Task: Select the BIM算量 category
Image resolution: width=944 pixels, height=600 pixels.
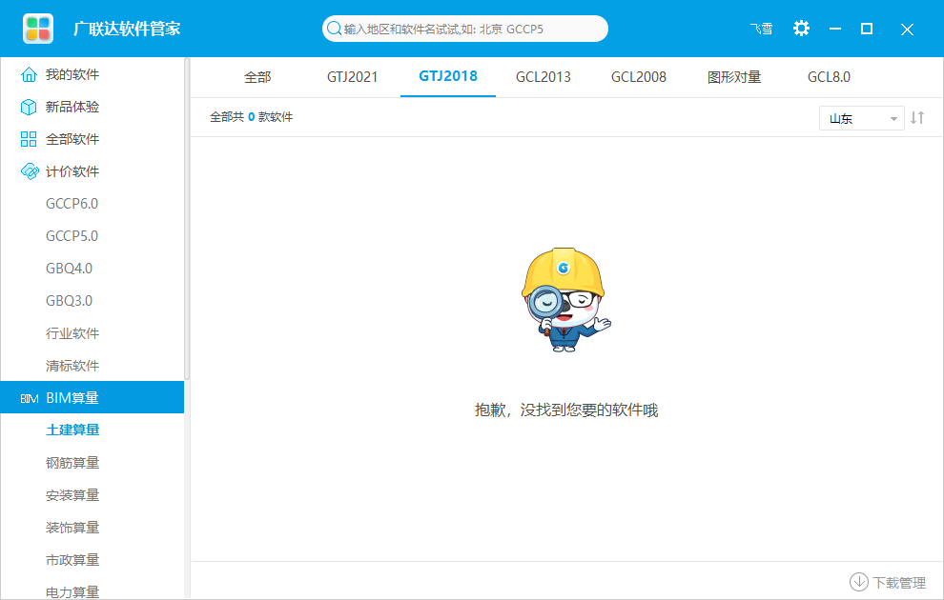Action: point(92,397)
